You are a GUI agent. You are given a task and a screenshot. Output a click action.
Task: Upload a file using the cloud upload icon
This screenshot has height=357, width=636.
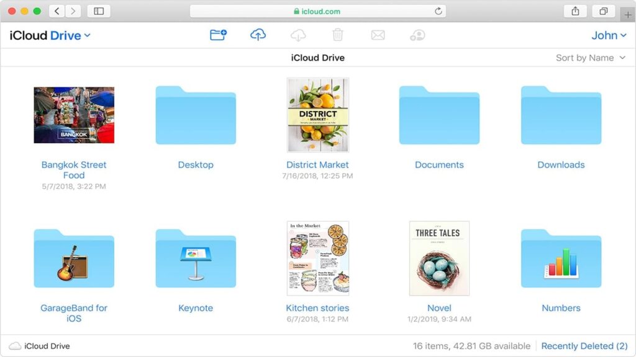point(258,35)
